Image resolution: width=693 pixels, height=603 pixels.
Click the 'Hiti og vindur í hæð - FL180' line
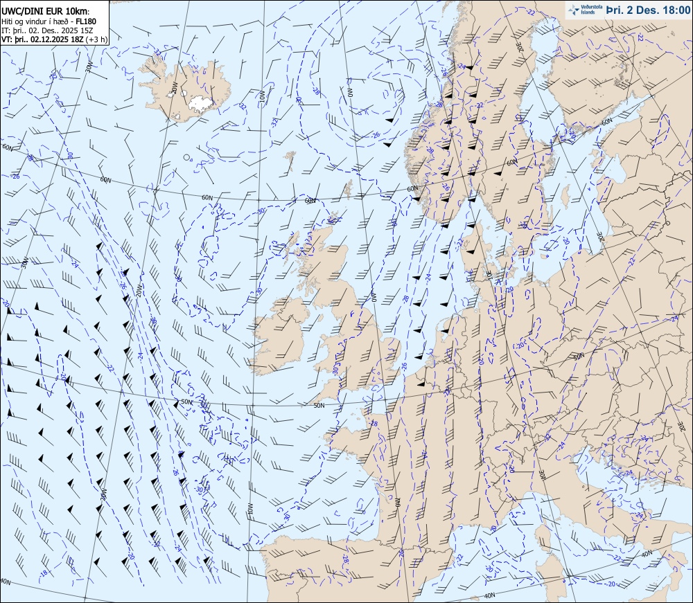pyautogui.click(x=49, y=21)
